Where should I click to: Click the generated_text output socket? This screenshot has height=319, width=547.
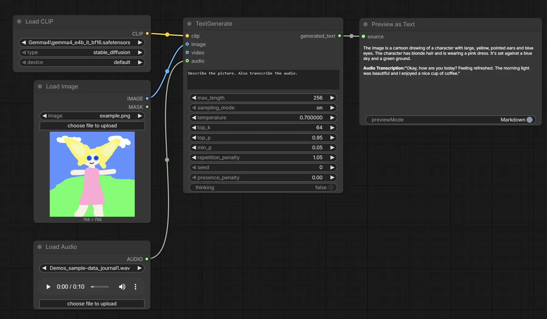point(340,36)
